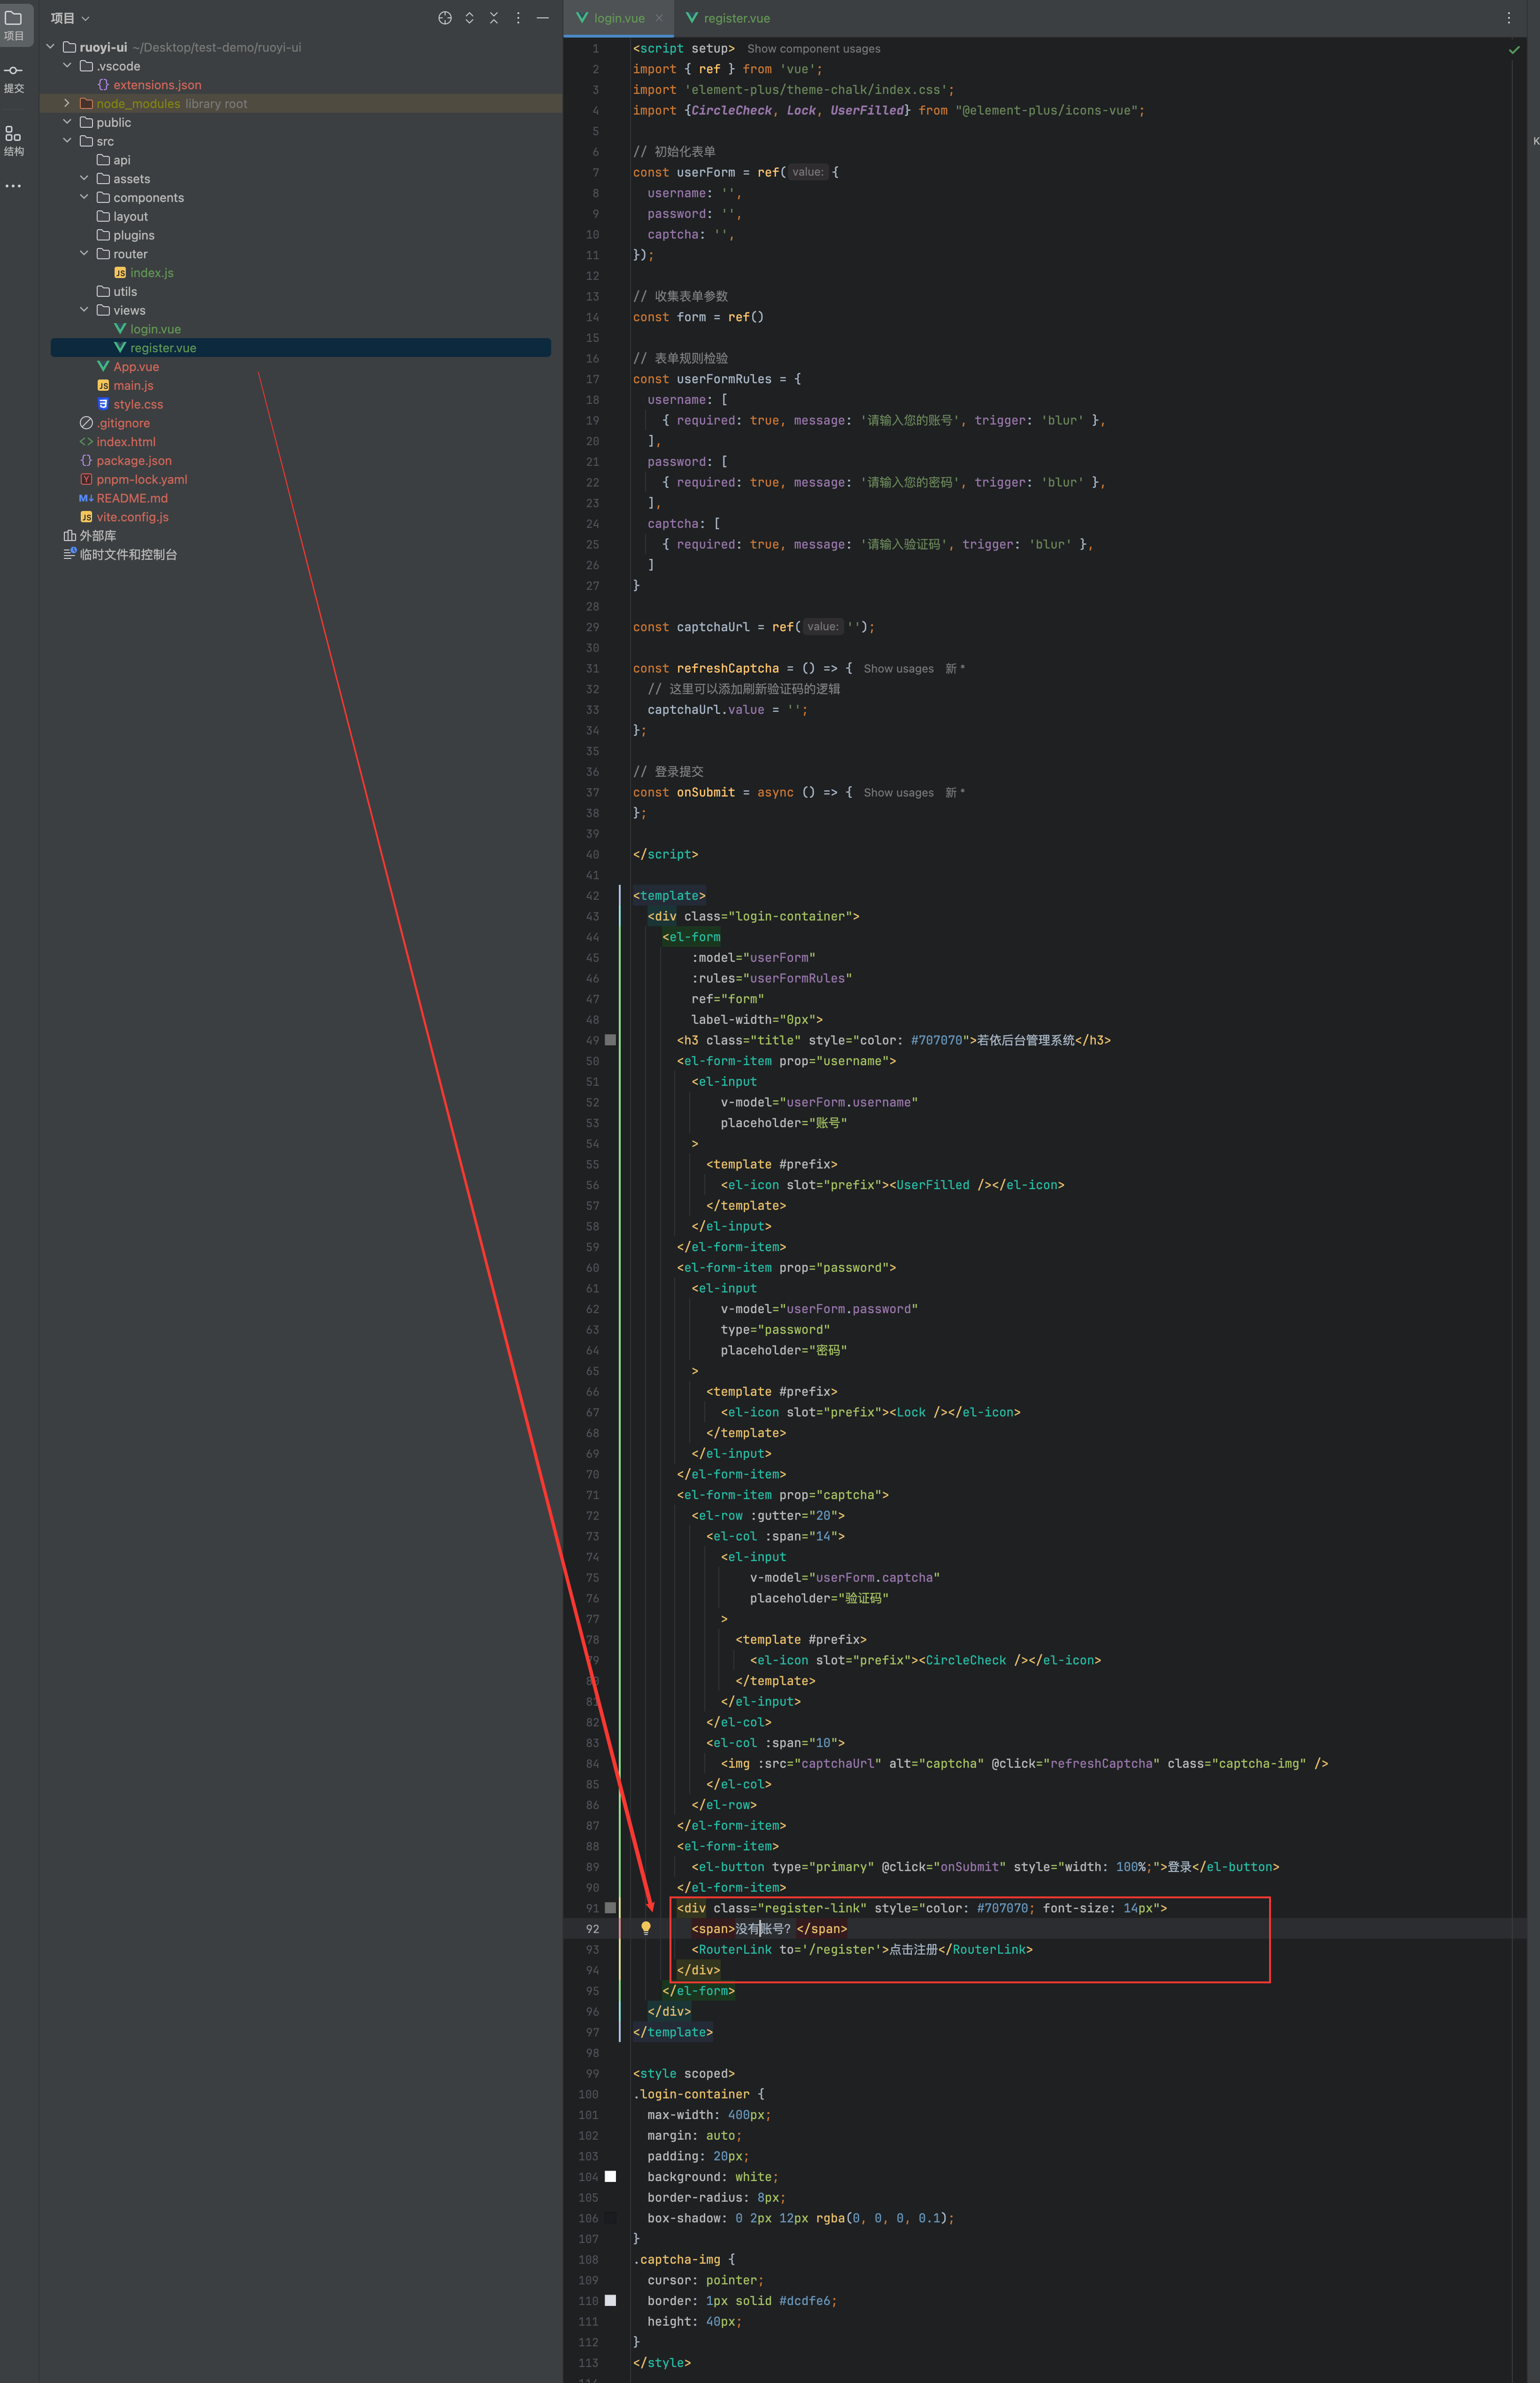
Task: Click the crosshair locate-opened-file icon
Action: (x=445, y=18)
